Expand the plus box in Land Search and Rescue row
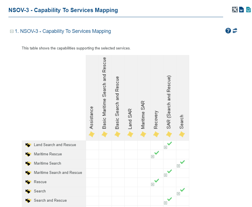 click(x=165, y=147)
